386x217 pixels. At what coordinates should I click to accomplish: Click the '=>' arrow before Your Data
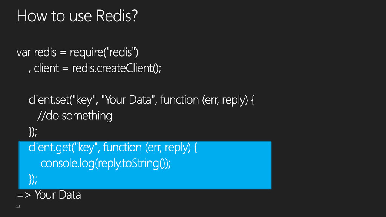[24, 195]
